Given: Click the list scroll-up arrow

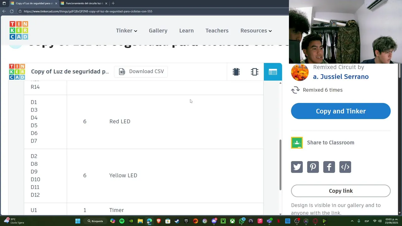Looking at the screenshot, I should pyautogui.click(x=280, y=83).
